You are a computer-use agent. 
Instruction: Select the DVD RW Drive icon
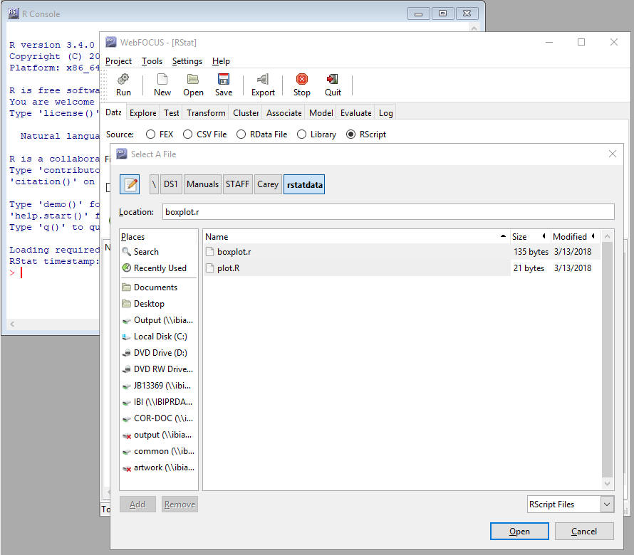(127, 369)
